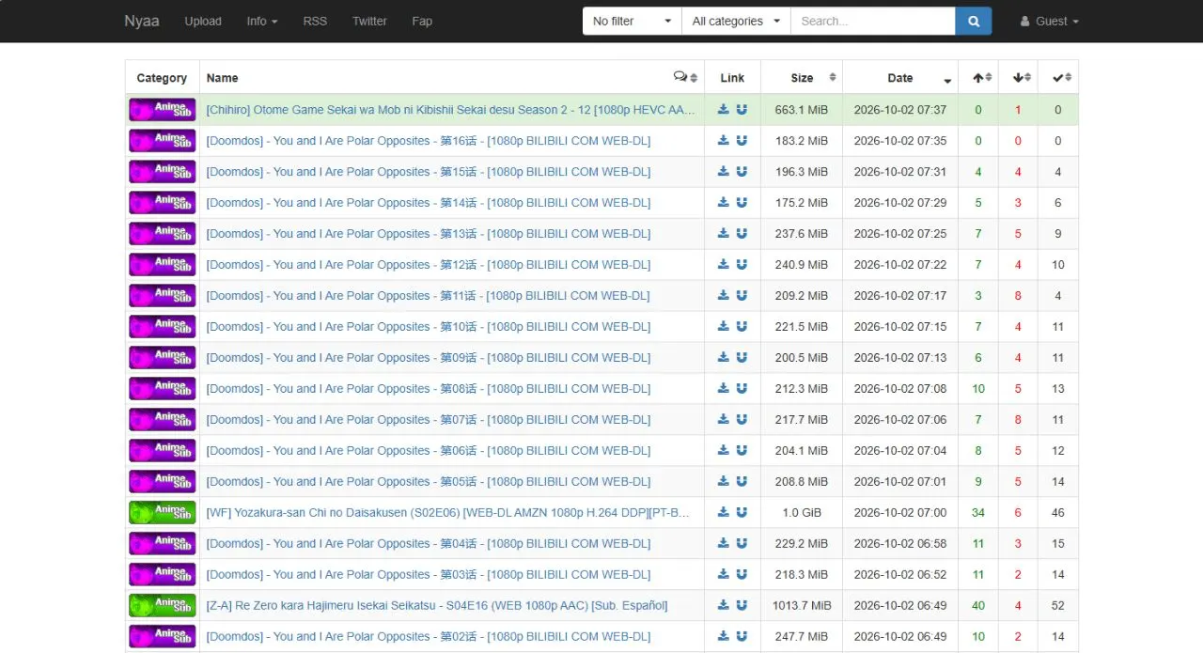Open magnet link for Re Zero S04E16

742,606
